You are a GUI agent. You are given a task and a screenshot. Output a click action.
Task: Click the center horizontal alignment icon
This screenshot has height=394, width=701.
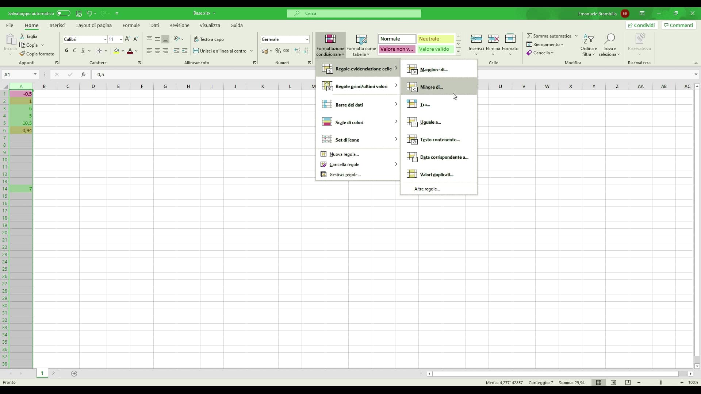pyautogui.click(x=157, y=51)
